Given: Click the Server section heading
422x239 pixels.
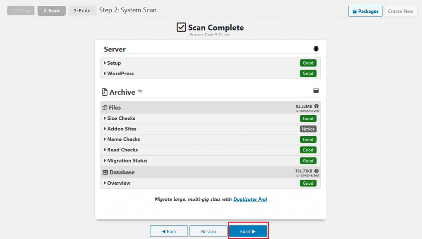Looking at the screenshot, I should (x=115, y=49).
